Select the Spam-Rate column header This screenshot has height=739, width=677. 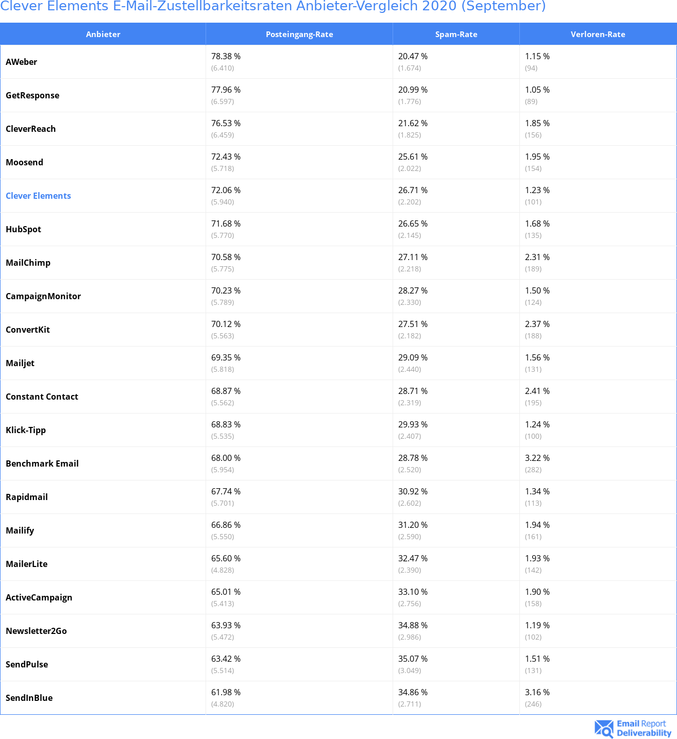pos(456,34)
